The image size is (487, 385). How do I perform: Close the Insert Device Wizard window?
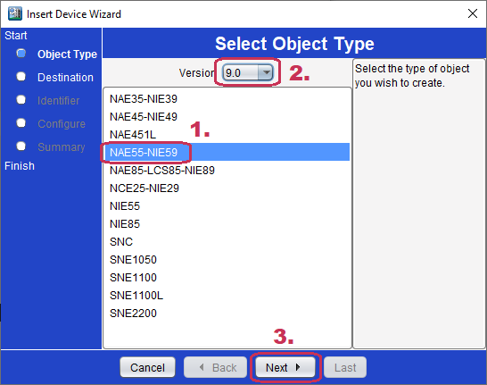473,13
